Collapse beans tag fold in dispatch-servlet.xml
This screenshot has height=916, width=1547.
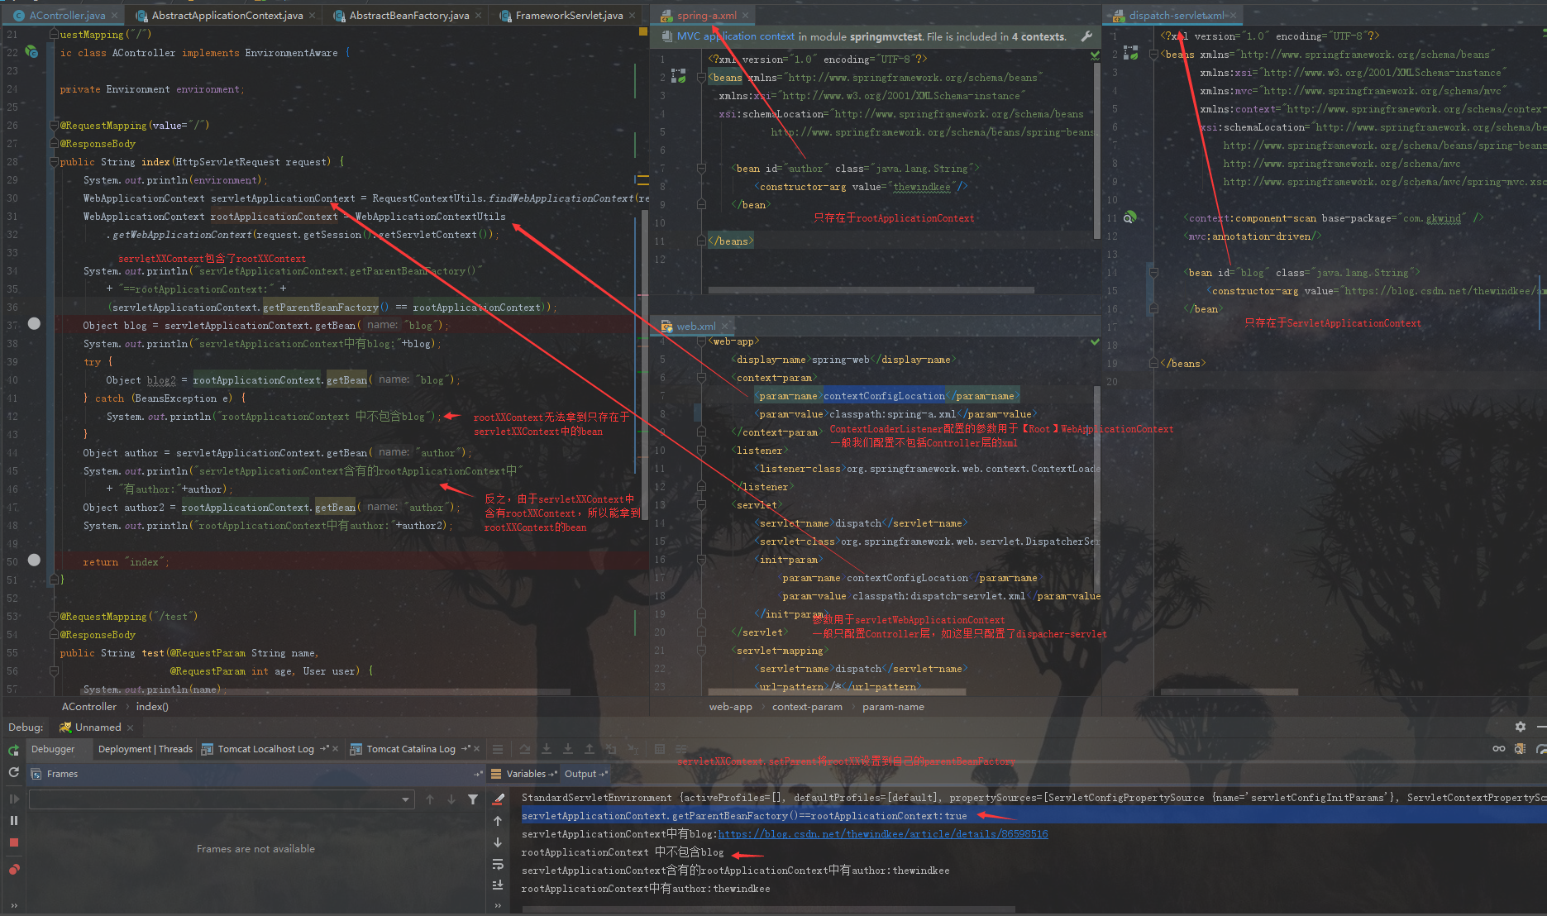pyautogui.click(x=1153, y=55)
